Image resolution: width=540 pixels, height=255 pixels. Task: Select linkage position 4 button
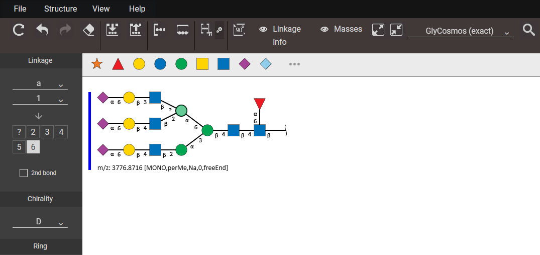[61, 132]
